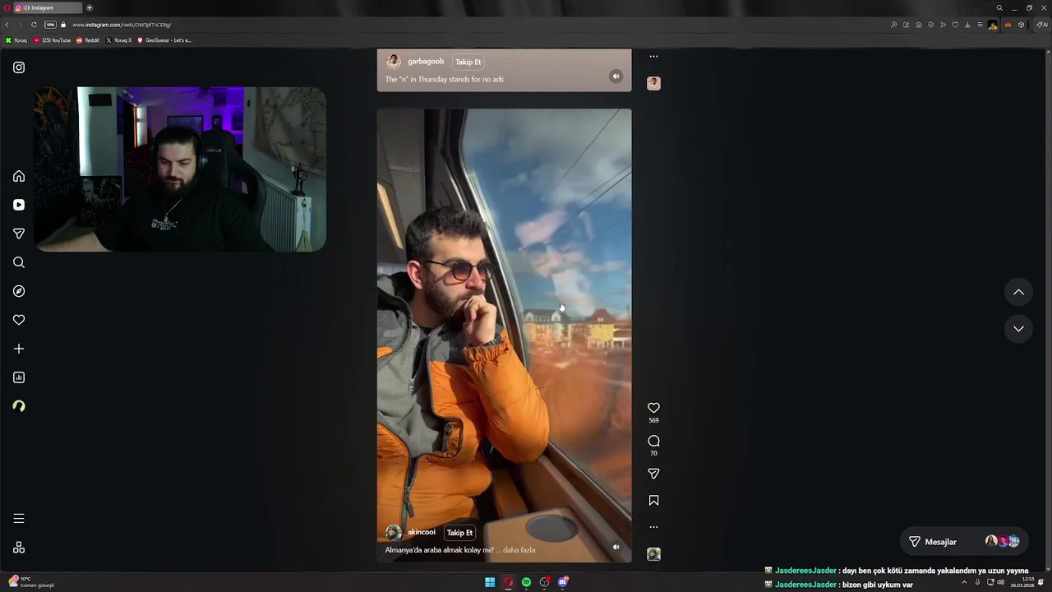Open the hamburger More menu in sidebar
The width and height of the screenshot is (1052, 592).
pyautogui.click(x=19, y=518)
